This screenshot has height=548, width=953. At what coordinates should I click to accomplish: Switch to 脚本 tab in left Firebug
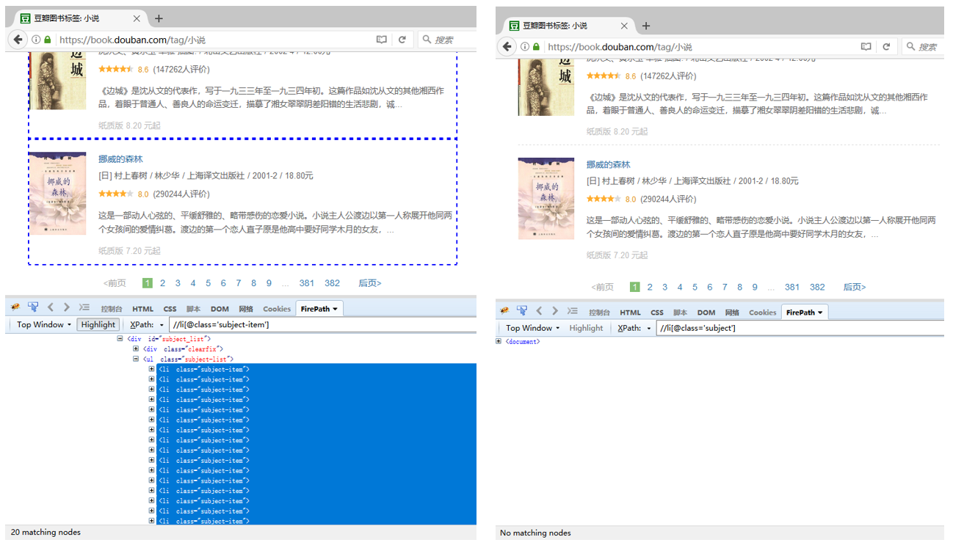point(193,309)
